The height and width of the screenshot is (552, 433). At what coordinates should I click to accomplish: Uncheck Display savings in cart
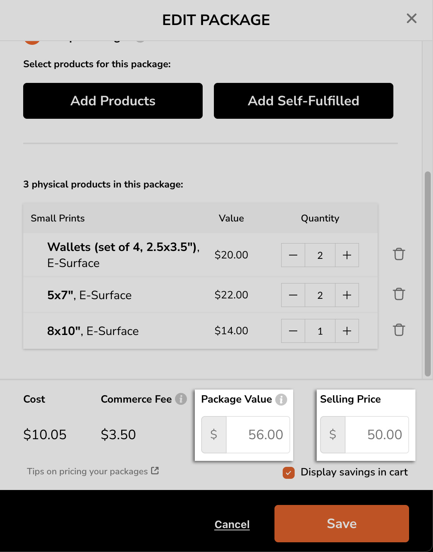click(288, 472)
